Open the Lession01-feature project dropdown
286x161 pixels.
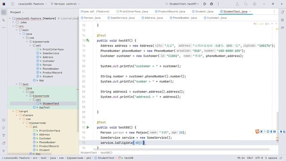click(x=32, y=4)
